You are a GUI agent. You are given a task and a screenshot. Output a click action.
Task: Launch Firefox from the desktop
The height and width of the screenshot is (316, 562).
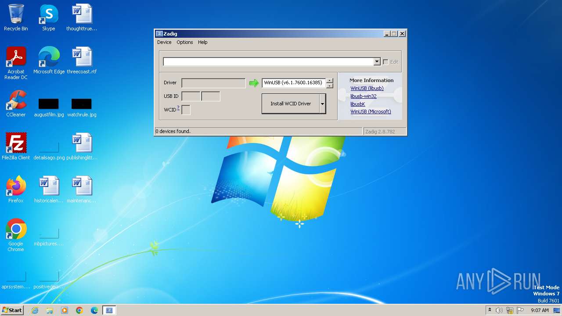[16, 190]
